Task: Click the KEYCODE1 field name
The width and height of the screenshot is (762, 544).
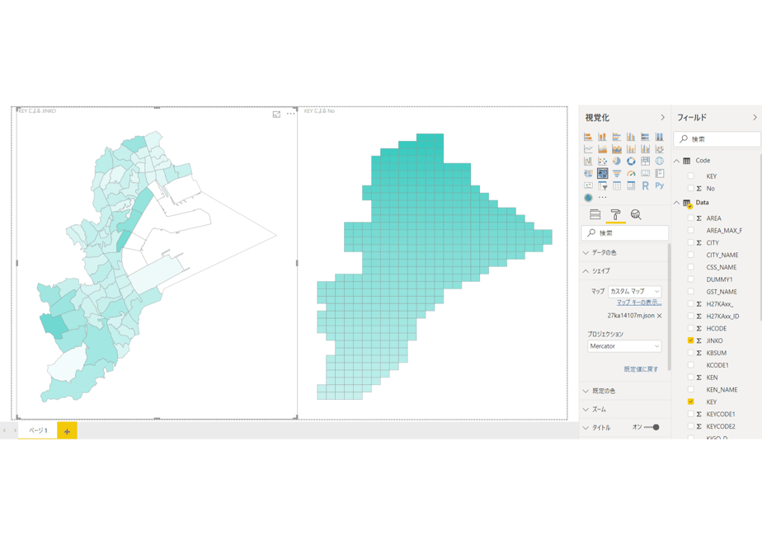Action: (721, 415)
